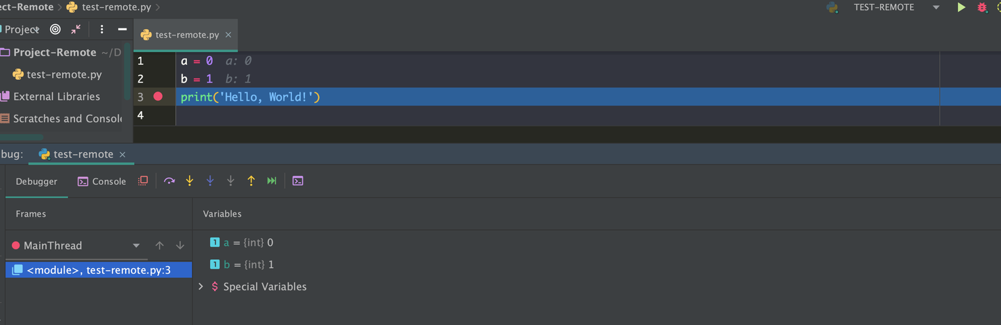Image resolution: width=1001 pixels, height=325 pixels.
Task: Click the Step Over debugger icon
Action: (x=169, y=181)
